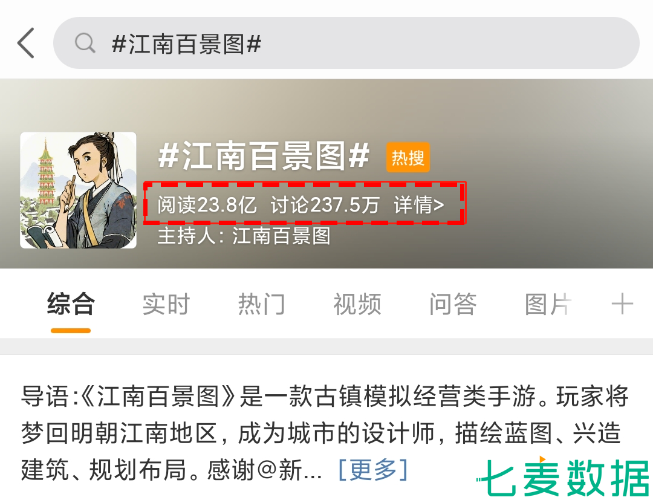Switch to the 实时 tab

(x=166, y=304)
